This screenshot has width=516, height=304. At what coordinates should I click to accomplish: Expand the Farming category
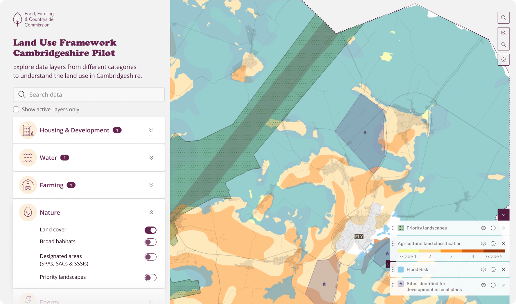(x=151, y=185)
